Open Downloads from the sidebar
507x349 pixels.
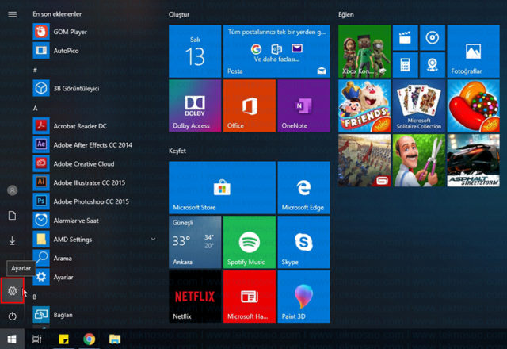tap(13, 240)
